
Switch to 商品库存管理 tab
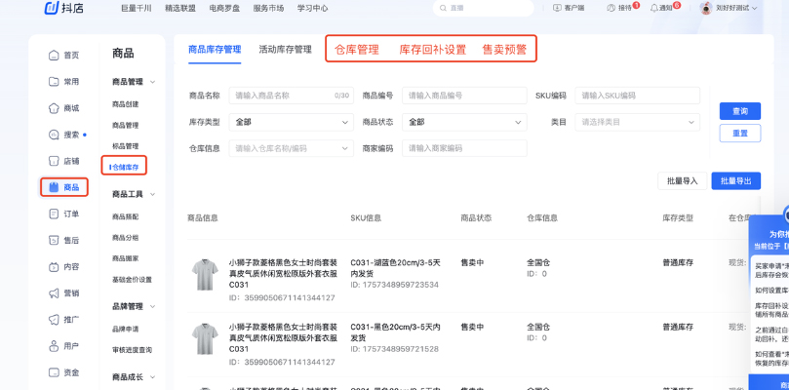coord(215,50)
